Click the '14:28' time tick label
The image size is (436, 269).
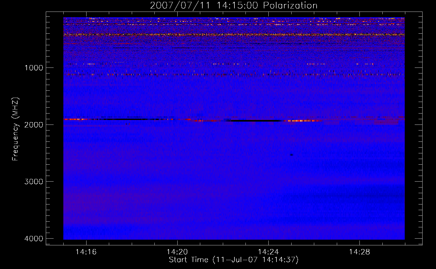(x=359, y=252)
